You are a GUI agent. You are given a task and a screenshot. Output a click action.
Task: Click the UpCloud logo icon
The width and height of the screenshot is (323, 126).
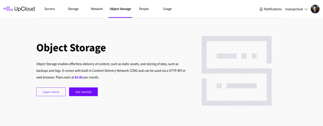(x=8, y=9)
